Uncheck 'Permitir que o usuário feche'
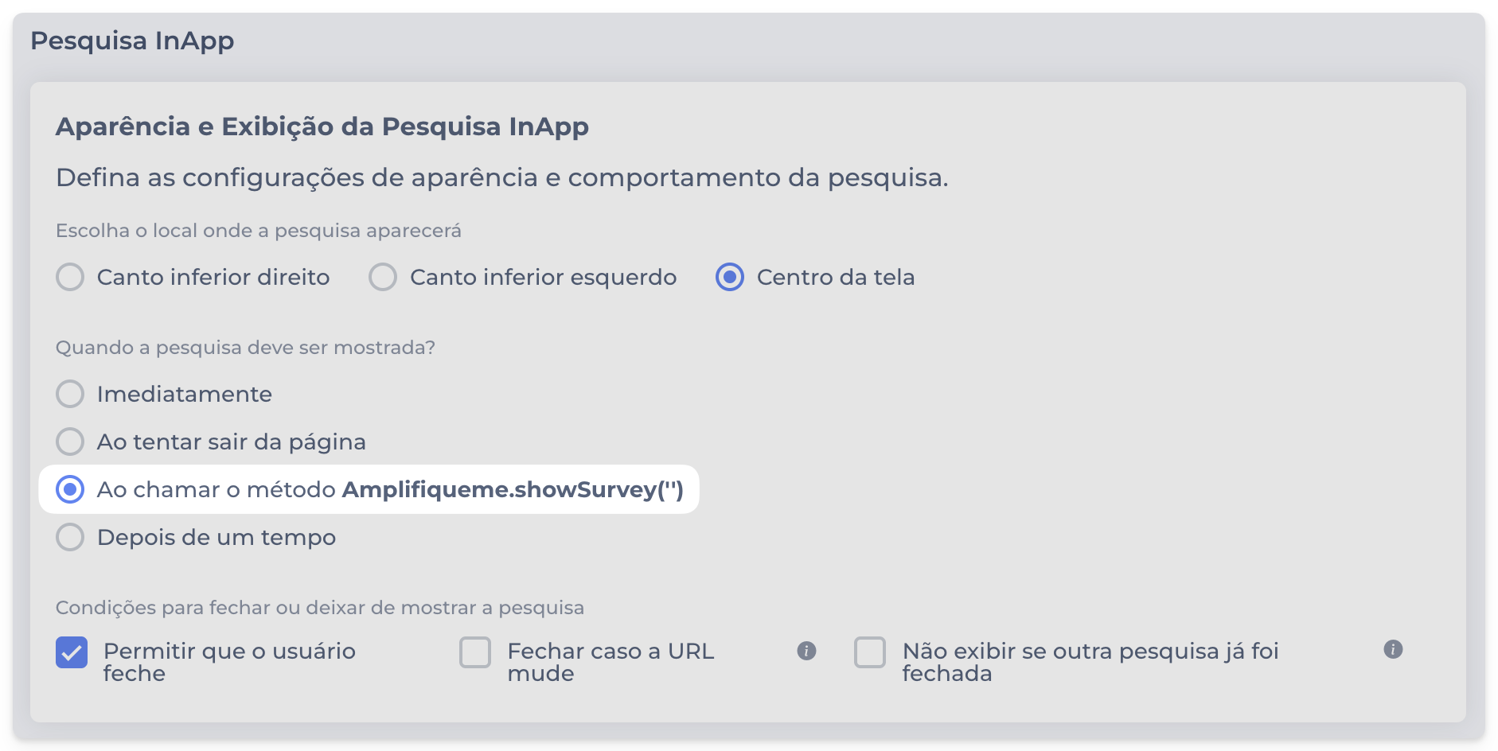 (x=72, y=652)
